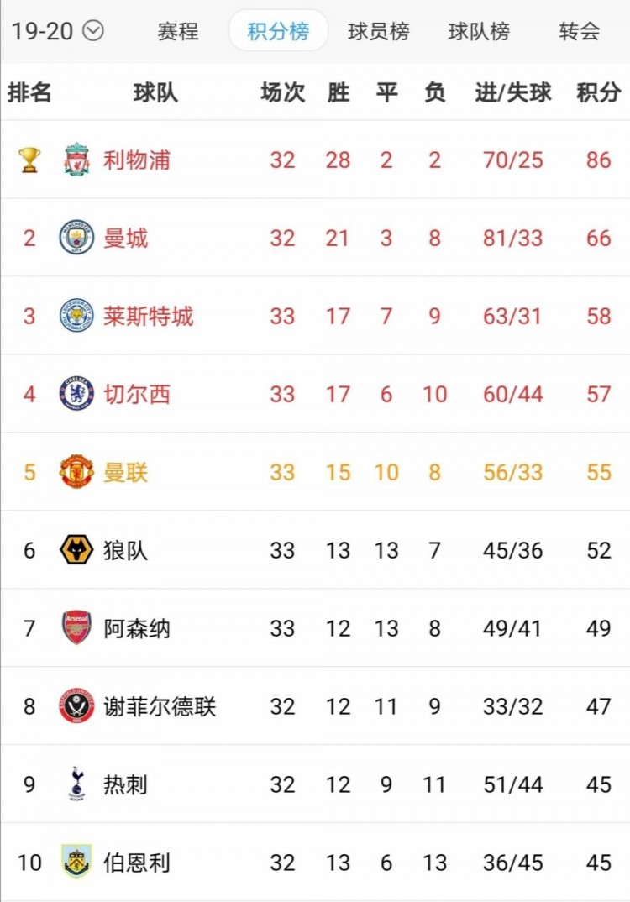Screen dimensions: 630x902
Task: Open the 谢菲尔德联 team link
Action: click(160, 706)
